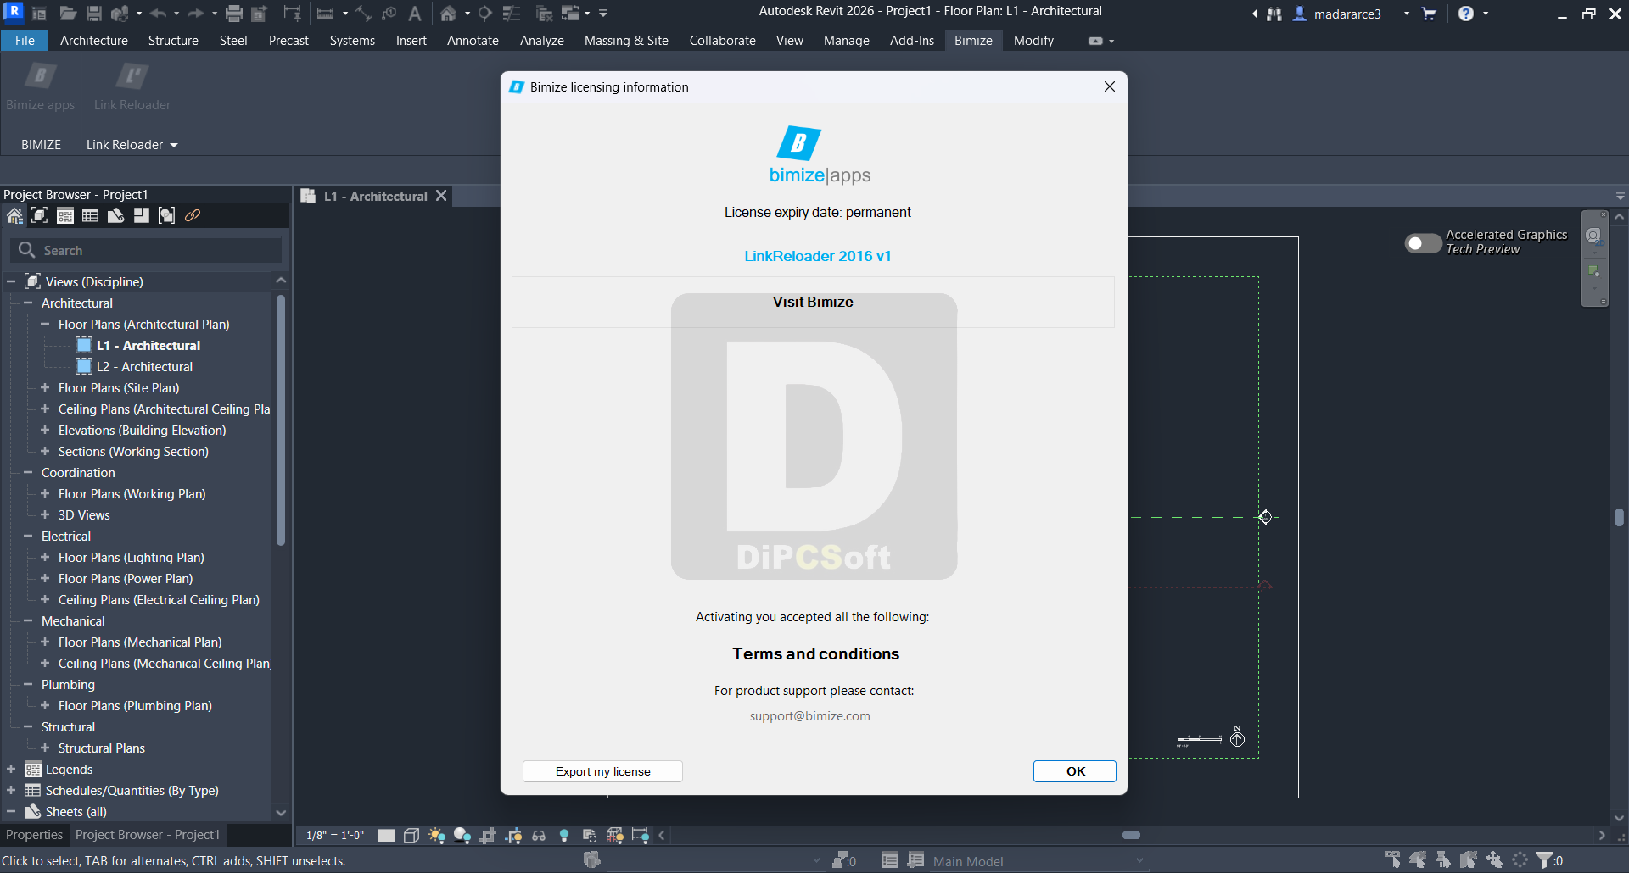Expand Schedules/Quantities (By Type) node
Viewport: 1629px width, 873px height.
pos(11,791)
